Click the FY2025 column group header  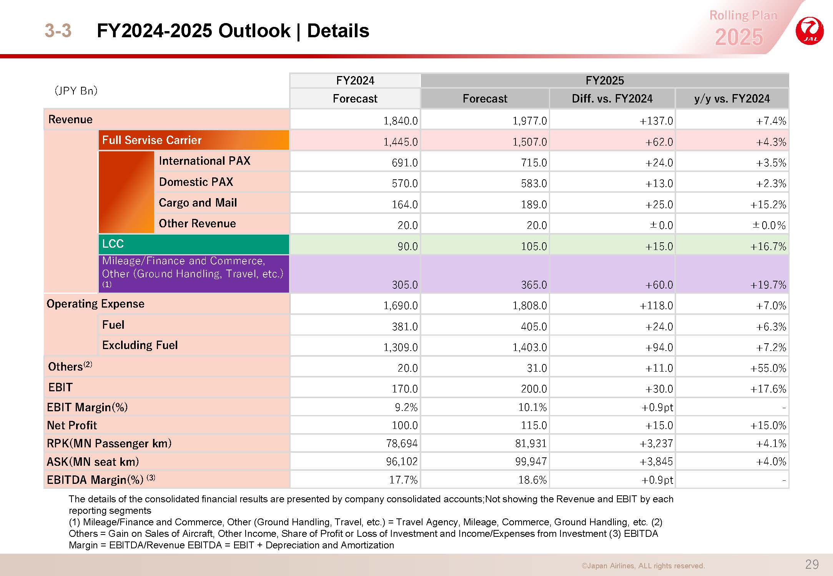pos(604,81)
